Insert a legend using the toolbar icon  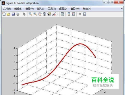(73, 14)
